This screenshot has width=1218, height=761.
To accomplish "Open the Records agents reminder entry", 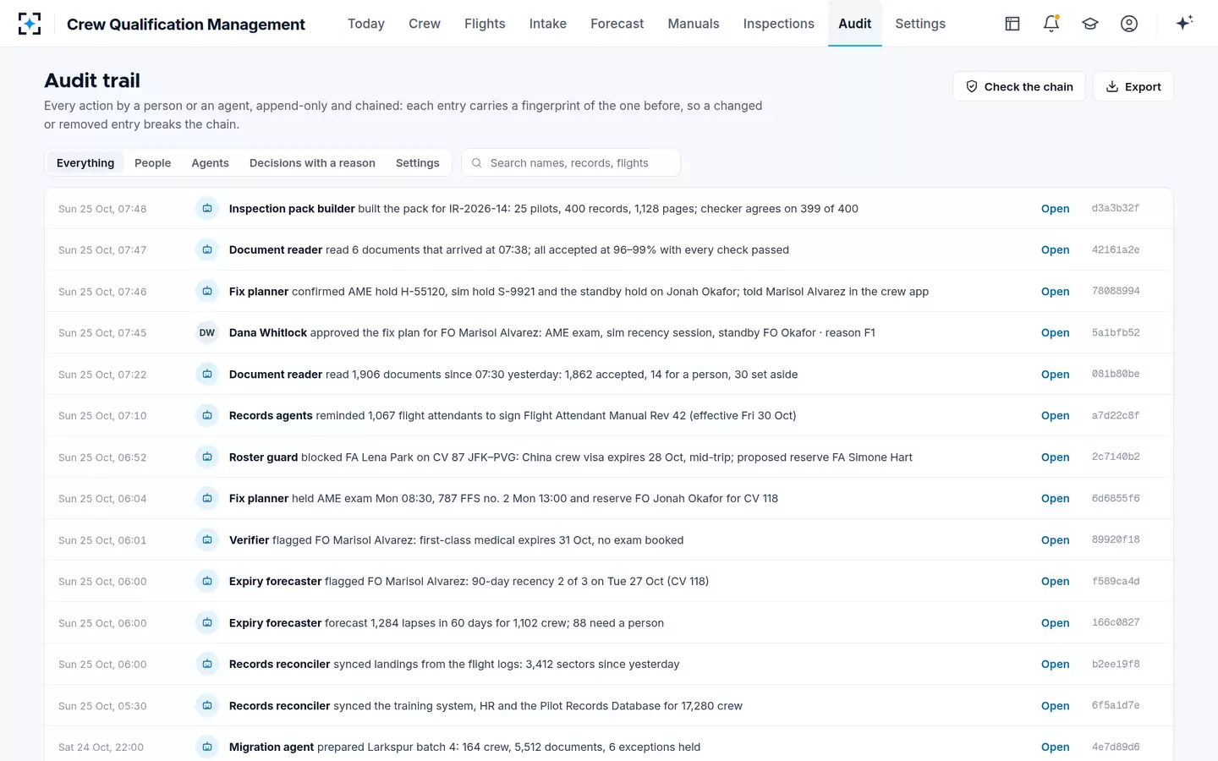I will pyautogui.click(x=1056, y=415).
